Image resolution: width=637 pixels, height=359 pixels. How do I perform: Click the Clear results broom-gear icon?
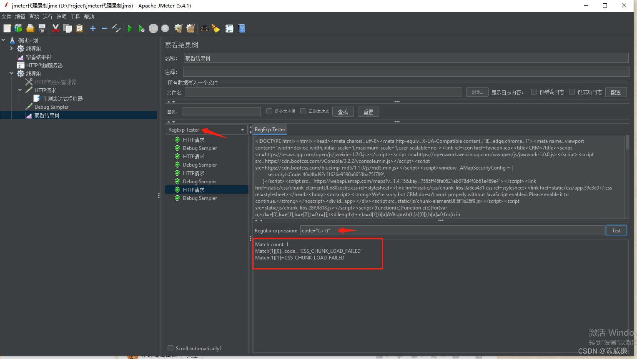[x=178, y=28]
